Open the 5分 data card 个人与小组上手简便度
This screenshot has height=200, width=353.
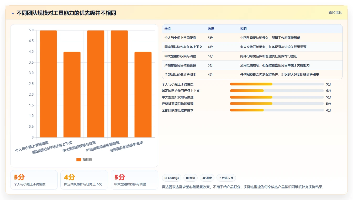tap(34, 180)
